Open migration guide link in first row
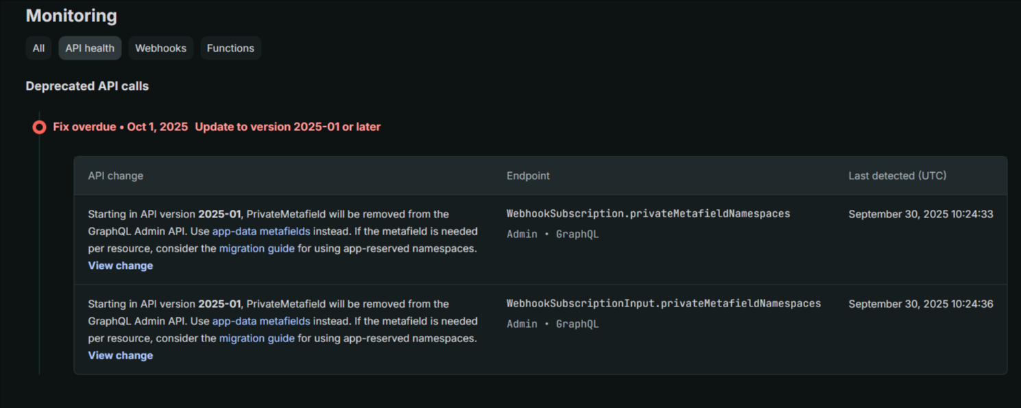This screenshot has height=408, width=1021. (x=256, y=249)
